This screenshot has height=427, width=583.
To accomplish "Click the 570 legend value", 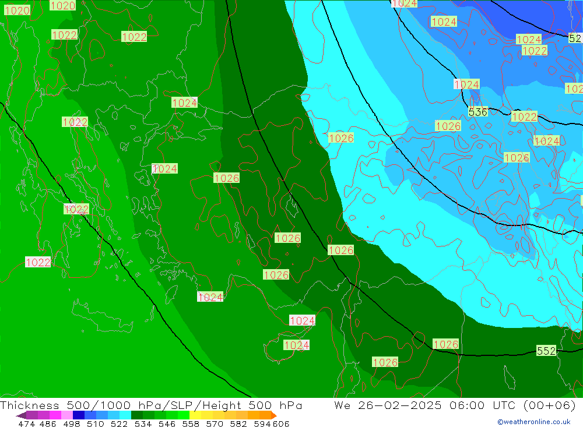I will 215,424.
